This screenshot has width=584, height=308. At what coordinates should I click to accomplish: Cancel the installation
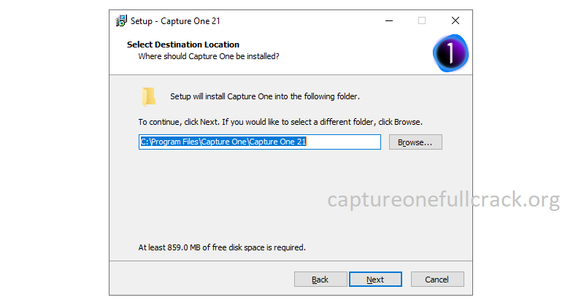[x=437, y=280]
